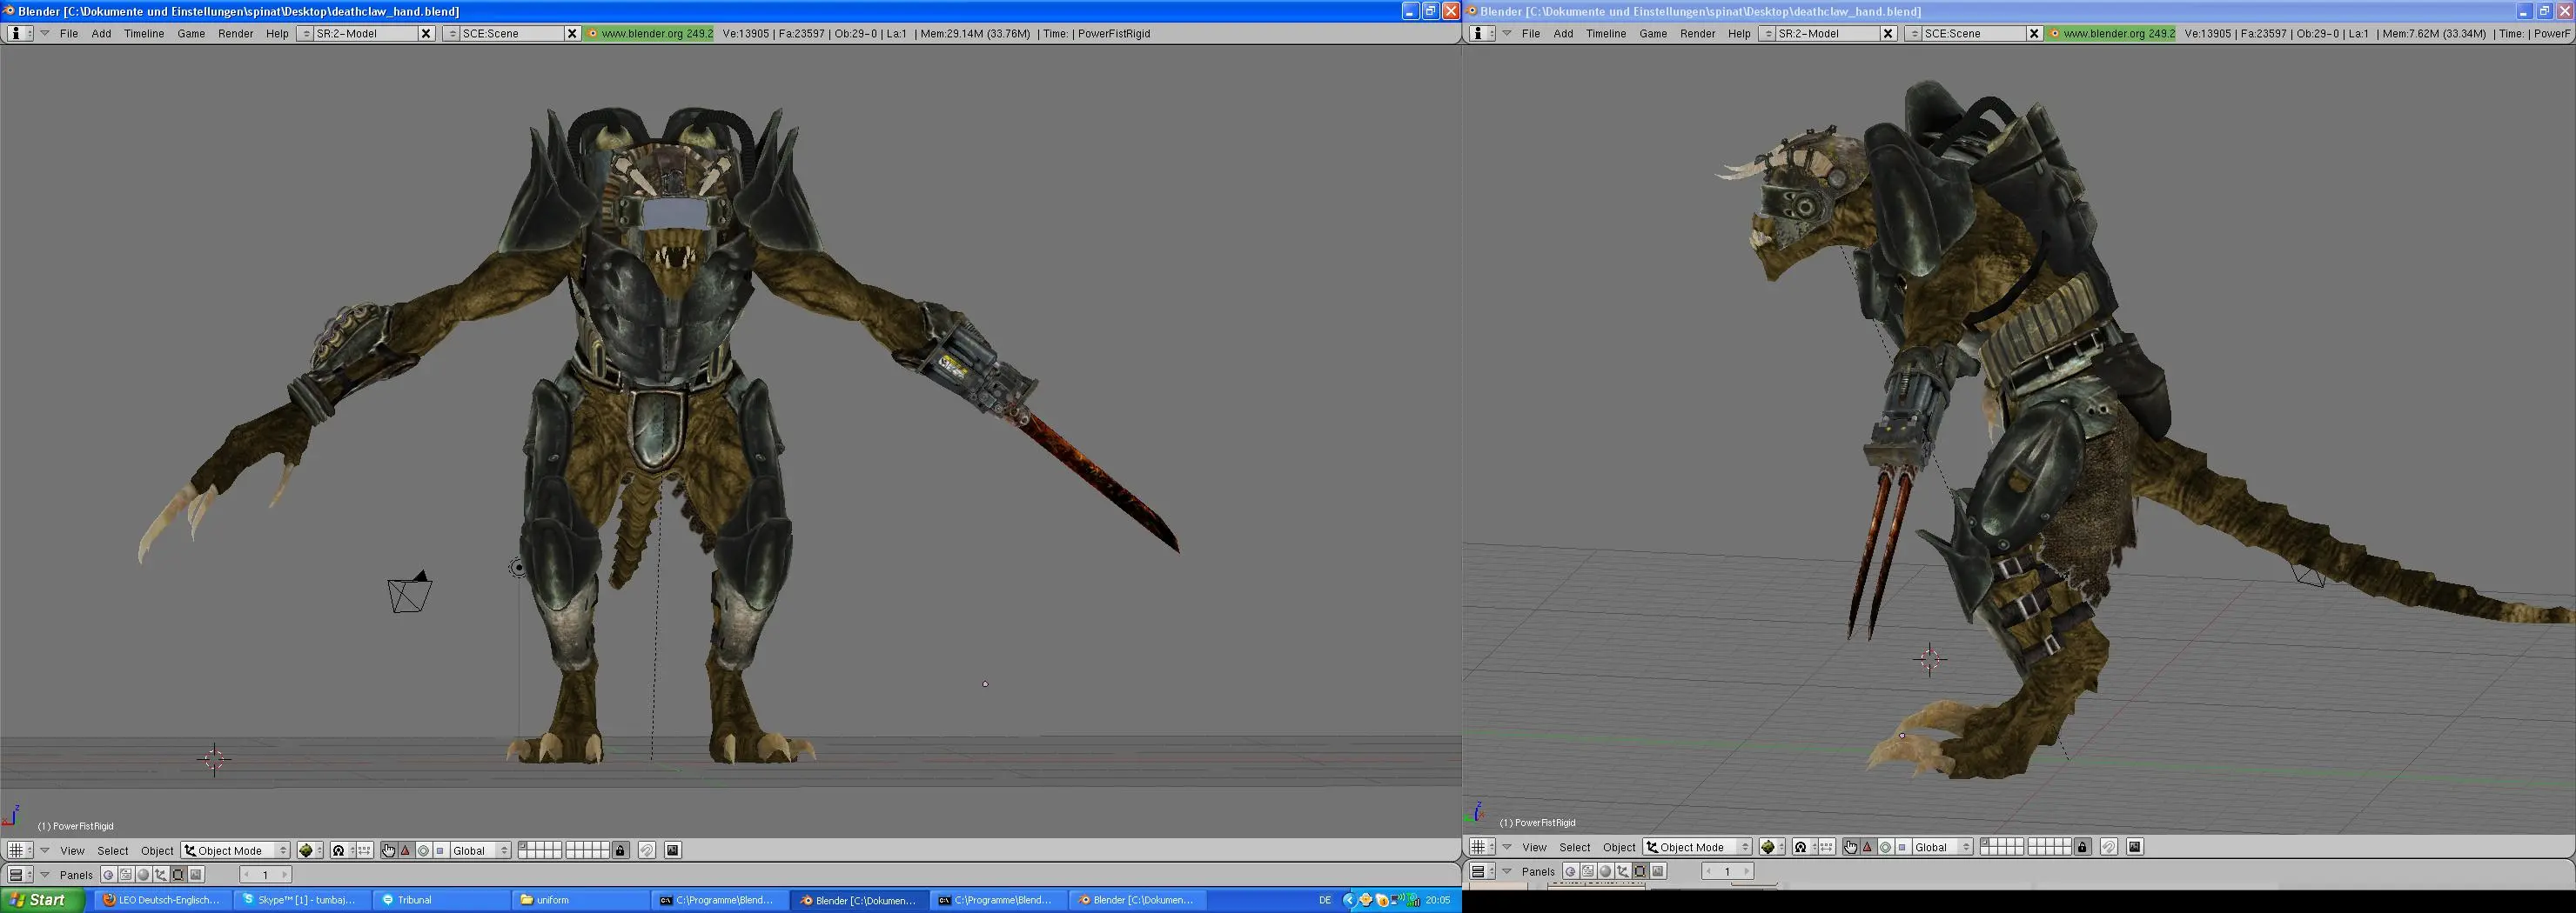This screenshot has width=2576, height=913.
Task: Open Global orientation dropdown in right window
Action: tap(1943, 847)
